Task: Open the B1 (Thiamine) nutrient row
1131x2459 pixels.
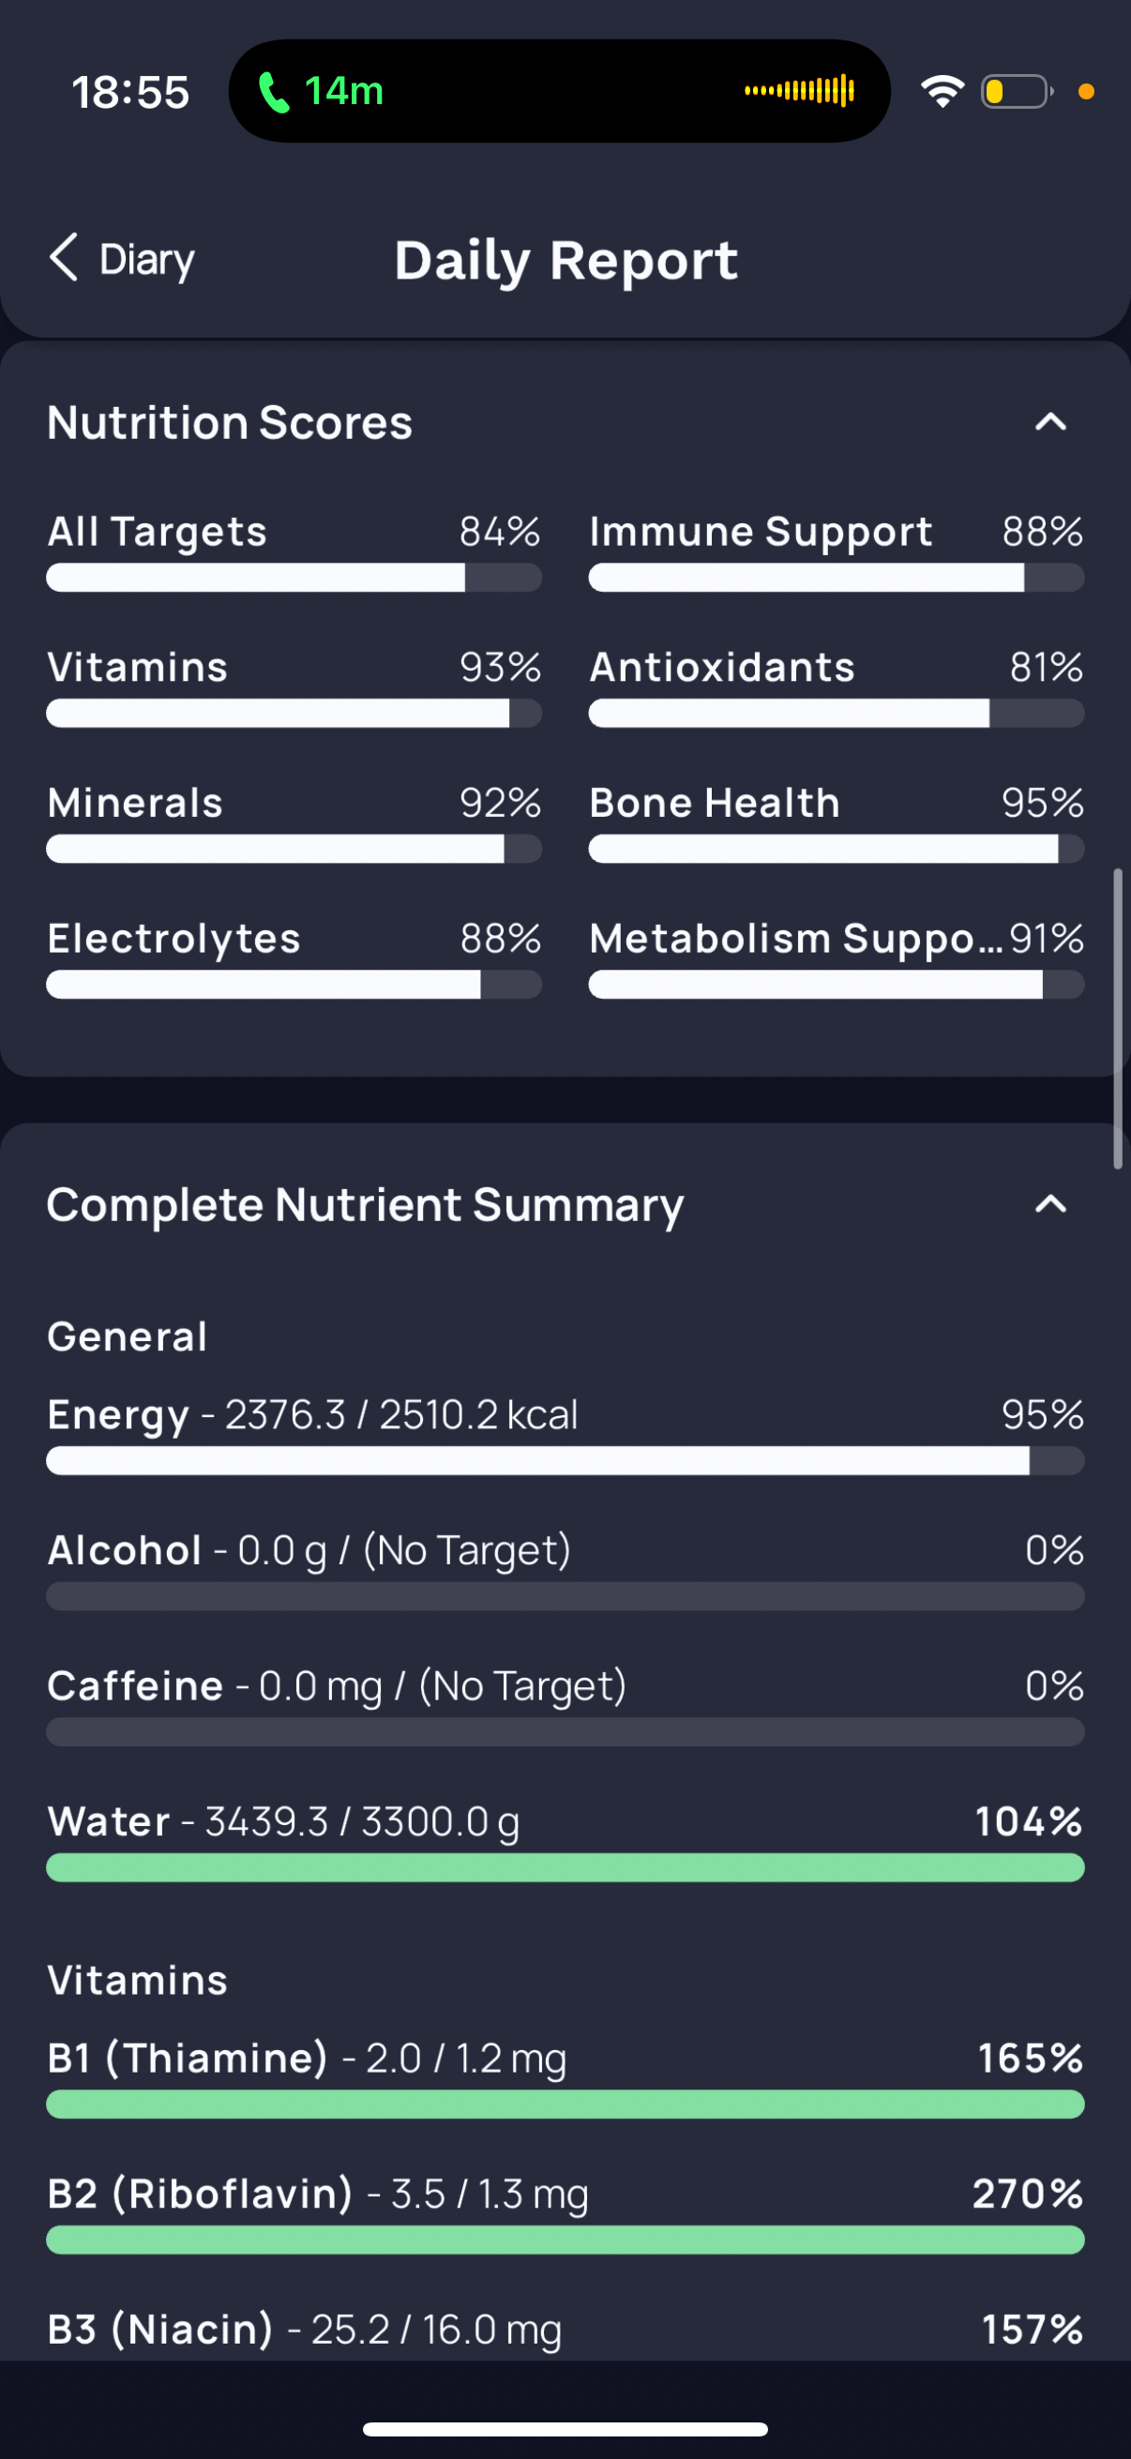Action: 565,2077
